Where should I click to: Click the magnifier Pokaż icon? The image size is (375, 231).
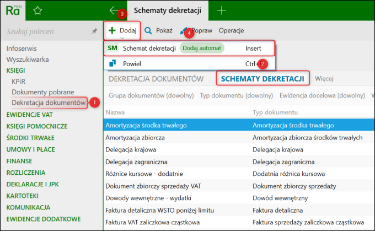pos(148,31)
